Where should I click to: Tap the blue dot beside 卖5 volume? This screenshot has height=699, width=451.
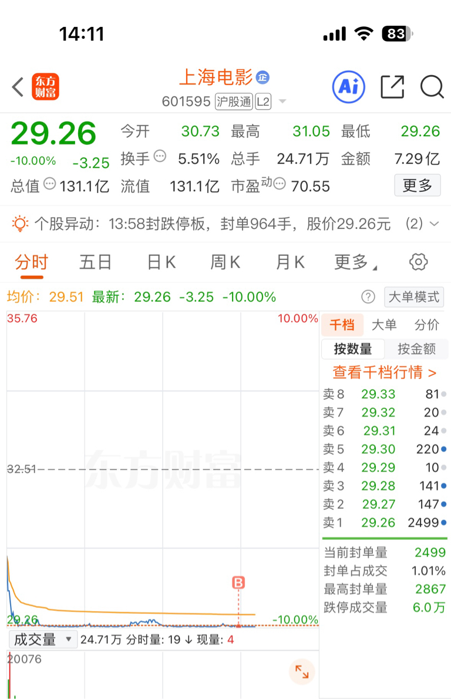[444, 450]
